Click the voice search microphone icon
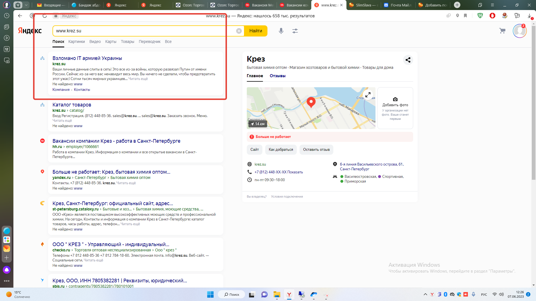Screen dimensions: 536x301 coord(281,31)
